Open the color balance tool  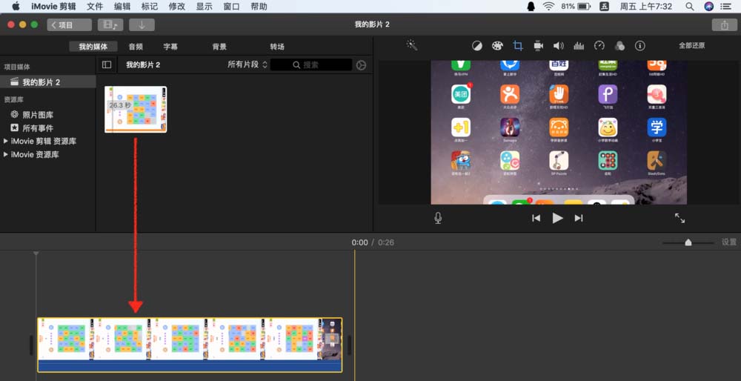point(476,46)
